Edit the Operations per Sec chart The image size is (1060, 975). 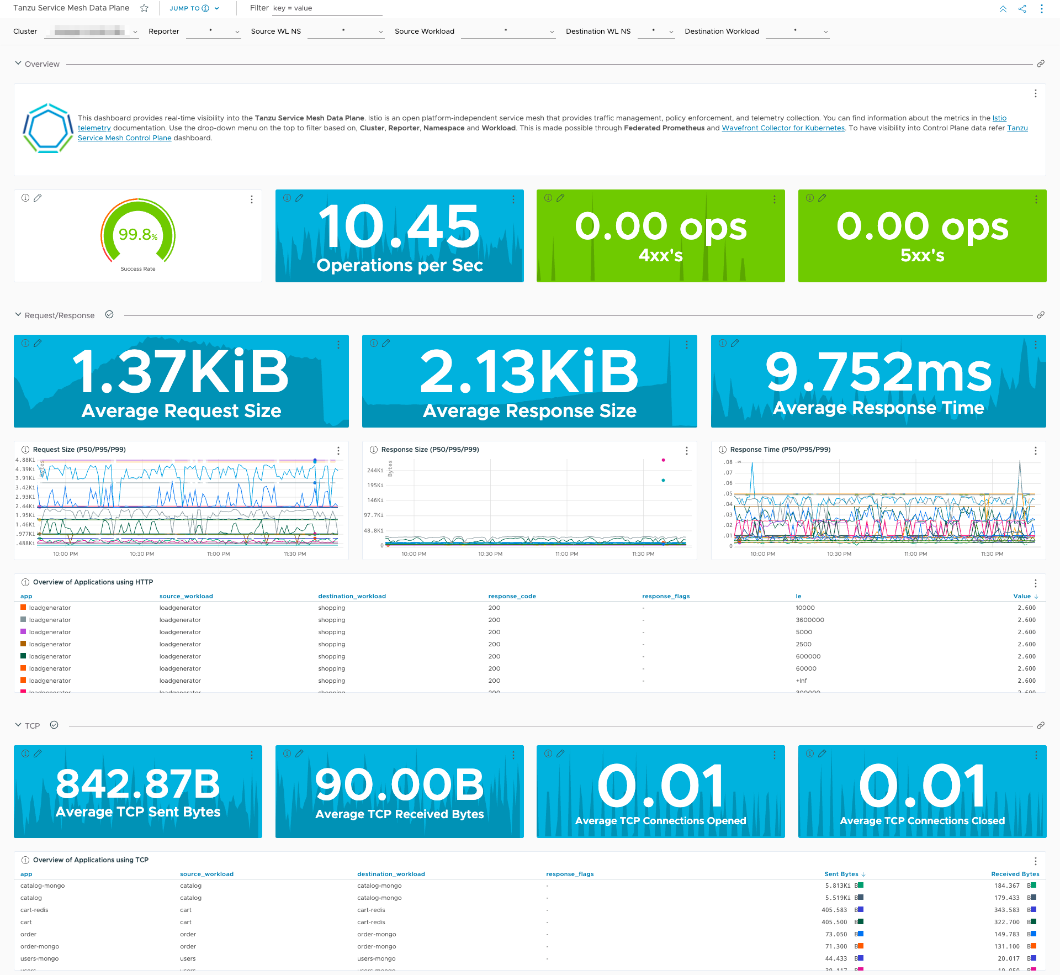coord(299,198)
